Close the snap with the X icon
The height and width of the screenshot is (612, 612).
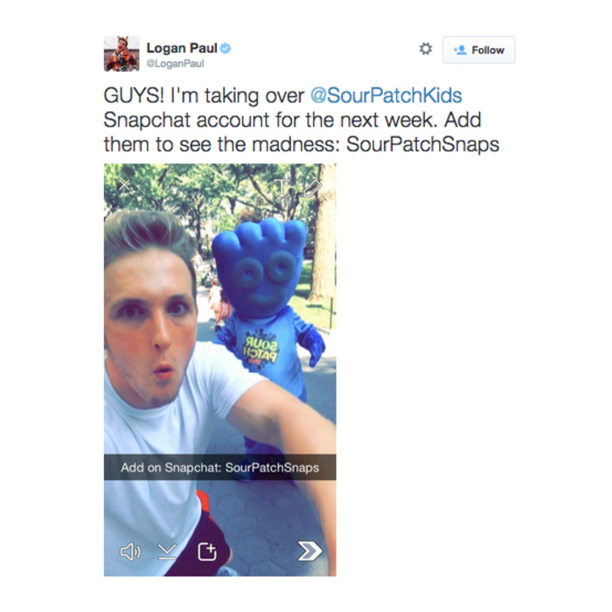coord(124,185)
